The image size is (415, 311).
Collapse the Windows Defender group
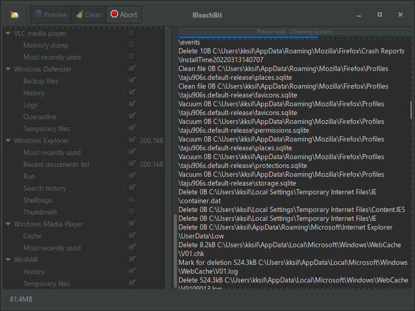(x=8, y=69)
